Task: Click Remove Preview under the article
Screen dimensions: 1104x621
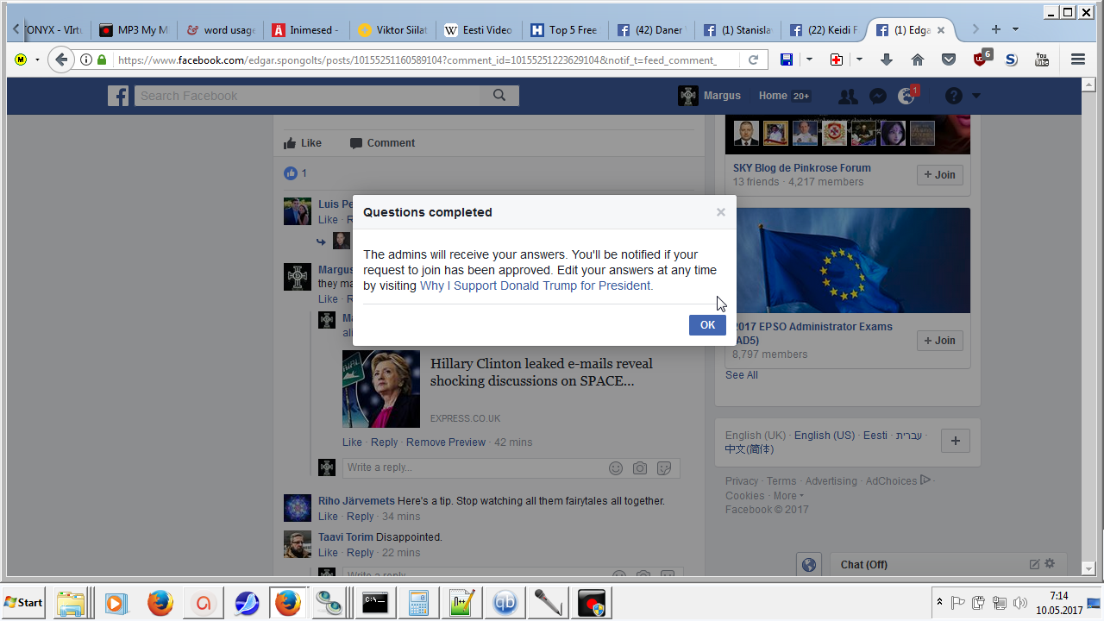Action: tap(446, 442)
